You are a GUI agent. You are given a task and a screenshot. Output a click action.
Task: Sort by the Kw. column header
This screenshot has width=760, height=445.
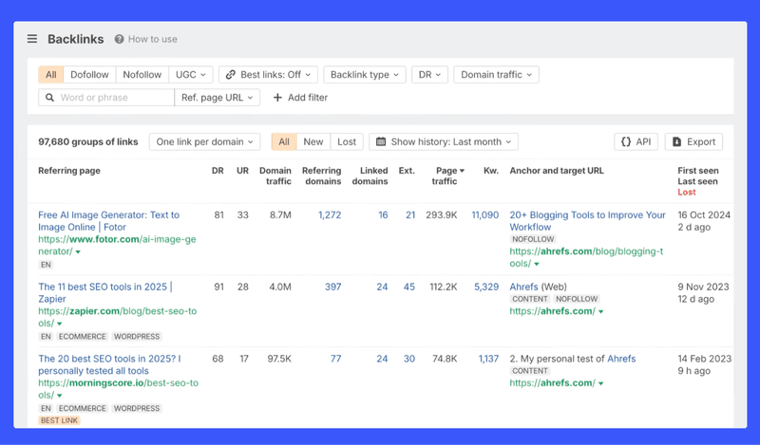click(x=491, y=171)
